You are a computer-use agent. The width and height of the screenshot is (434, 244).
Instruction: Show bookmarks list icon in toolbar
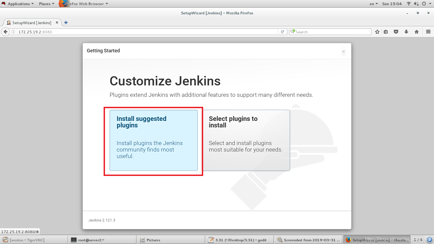(386, 32)
